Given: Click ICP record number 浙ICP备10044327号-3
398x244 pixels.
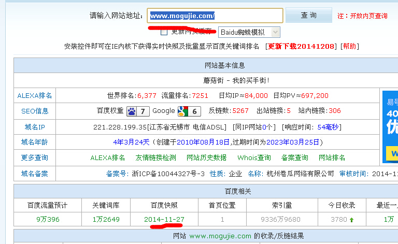Looking at the screenshot, I should point(168,174).
